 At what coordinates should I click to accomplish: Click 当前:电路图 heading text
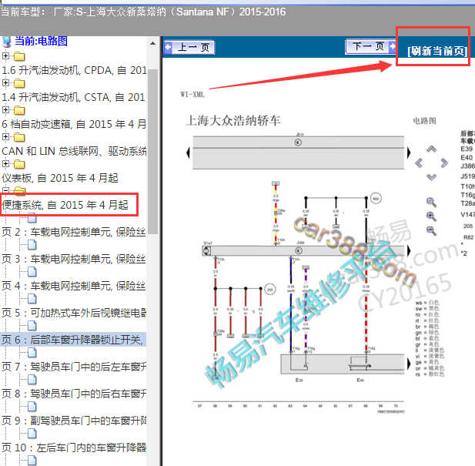[42, 41]
